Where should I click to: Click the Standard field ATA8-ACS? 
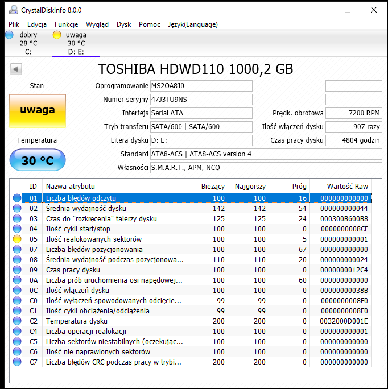tap(266, 154)
